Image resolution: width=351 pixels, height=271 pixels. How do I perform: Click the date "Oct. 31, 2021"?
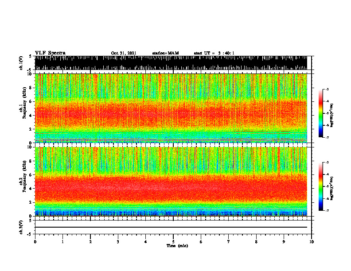[x=124, y=53]
